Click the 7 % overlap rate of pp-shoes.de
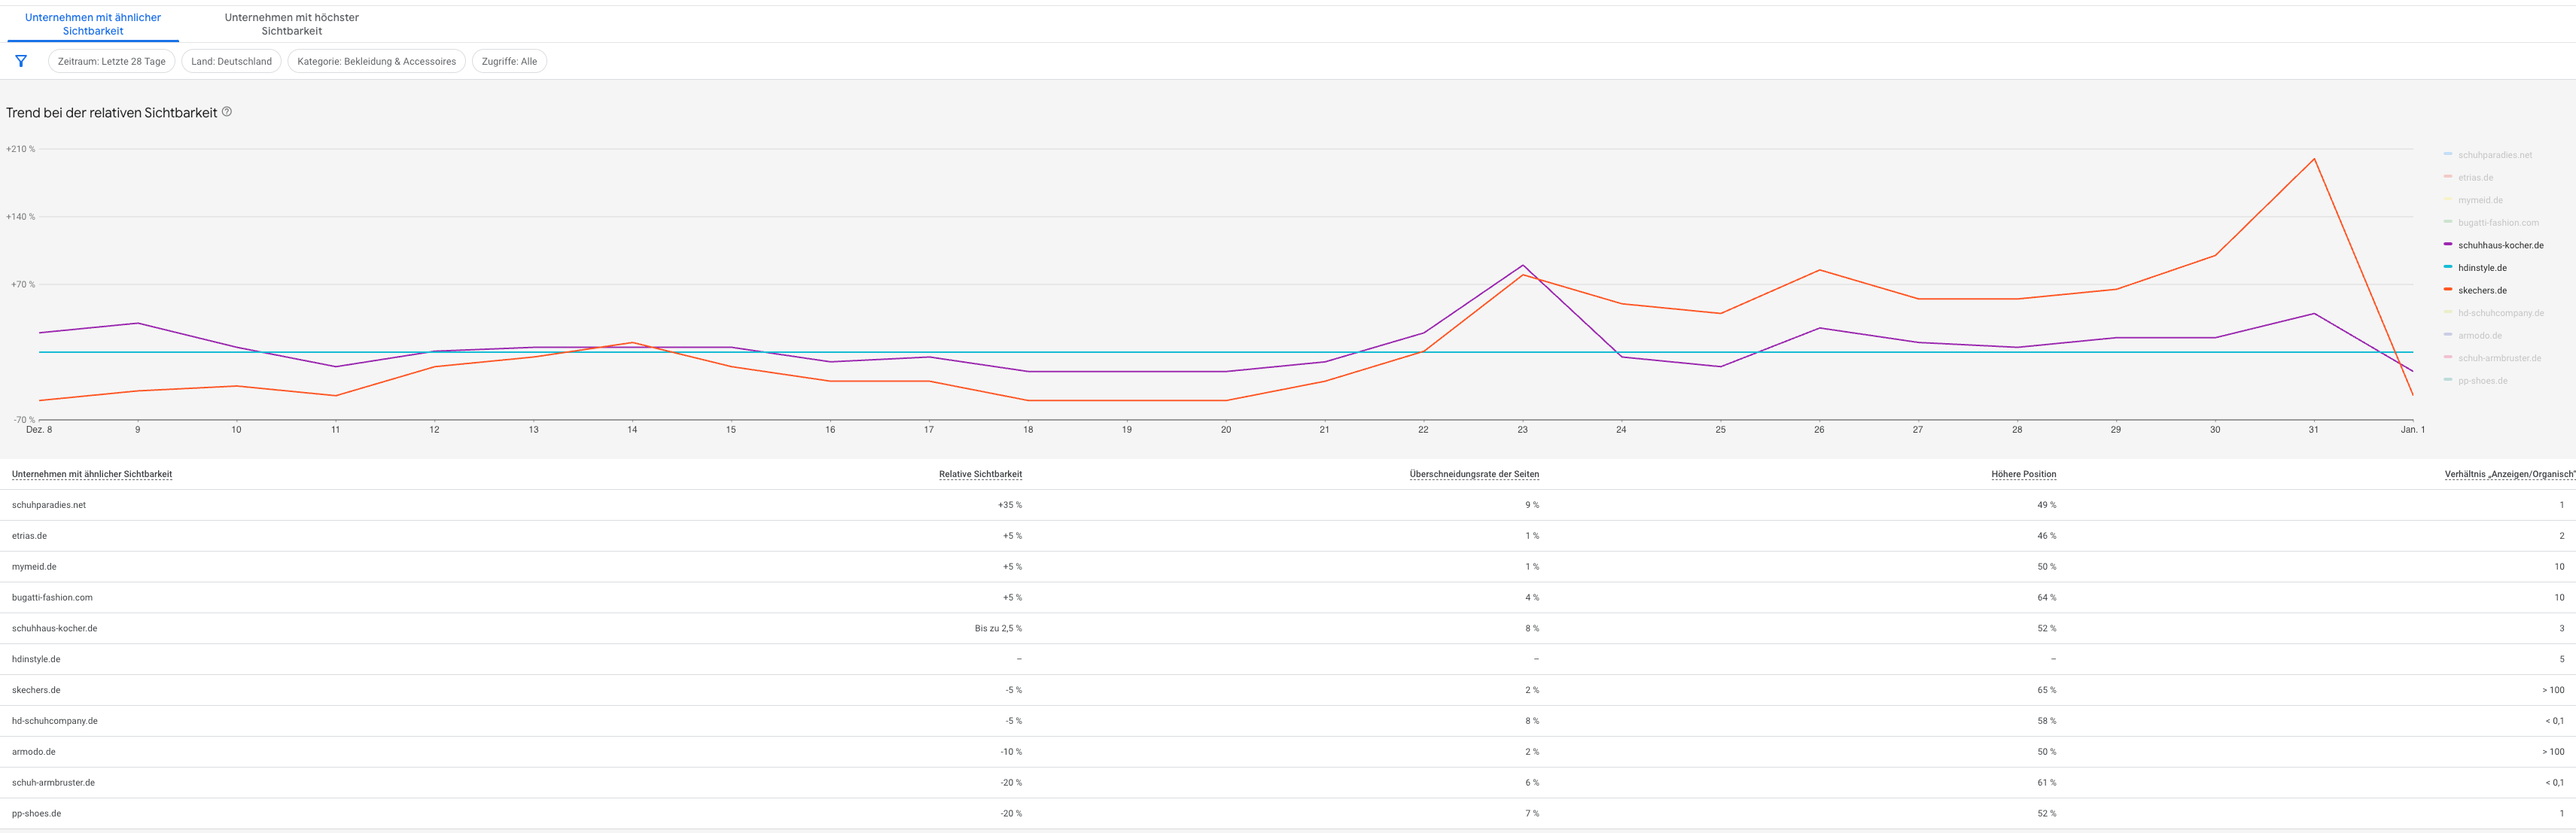Screen dimensions: 2576x833 point(1532,814)
